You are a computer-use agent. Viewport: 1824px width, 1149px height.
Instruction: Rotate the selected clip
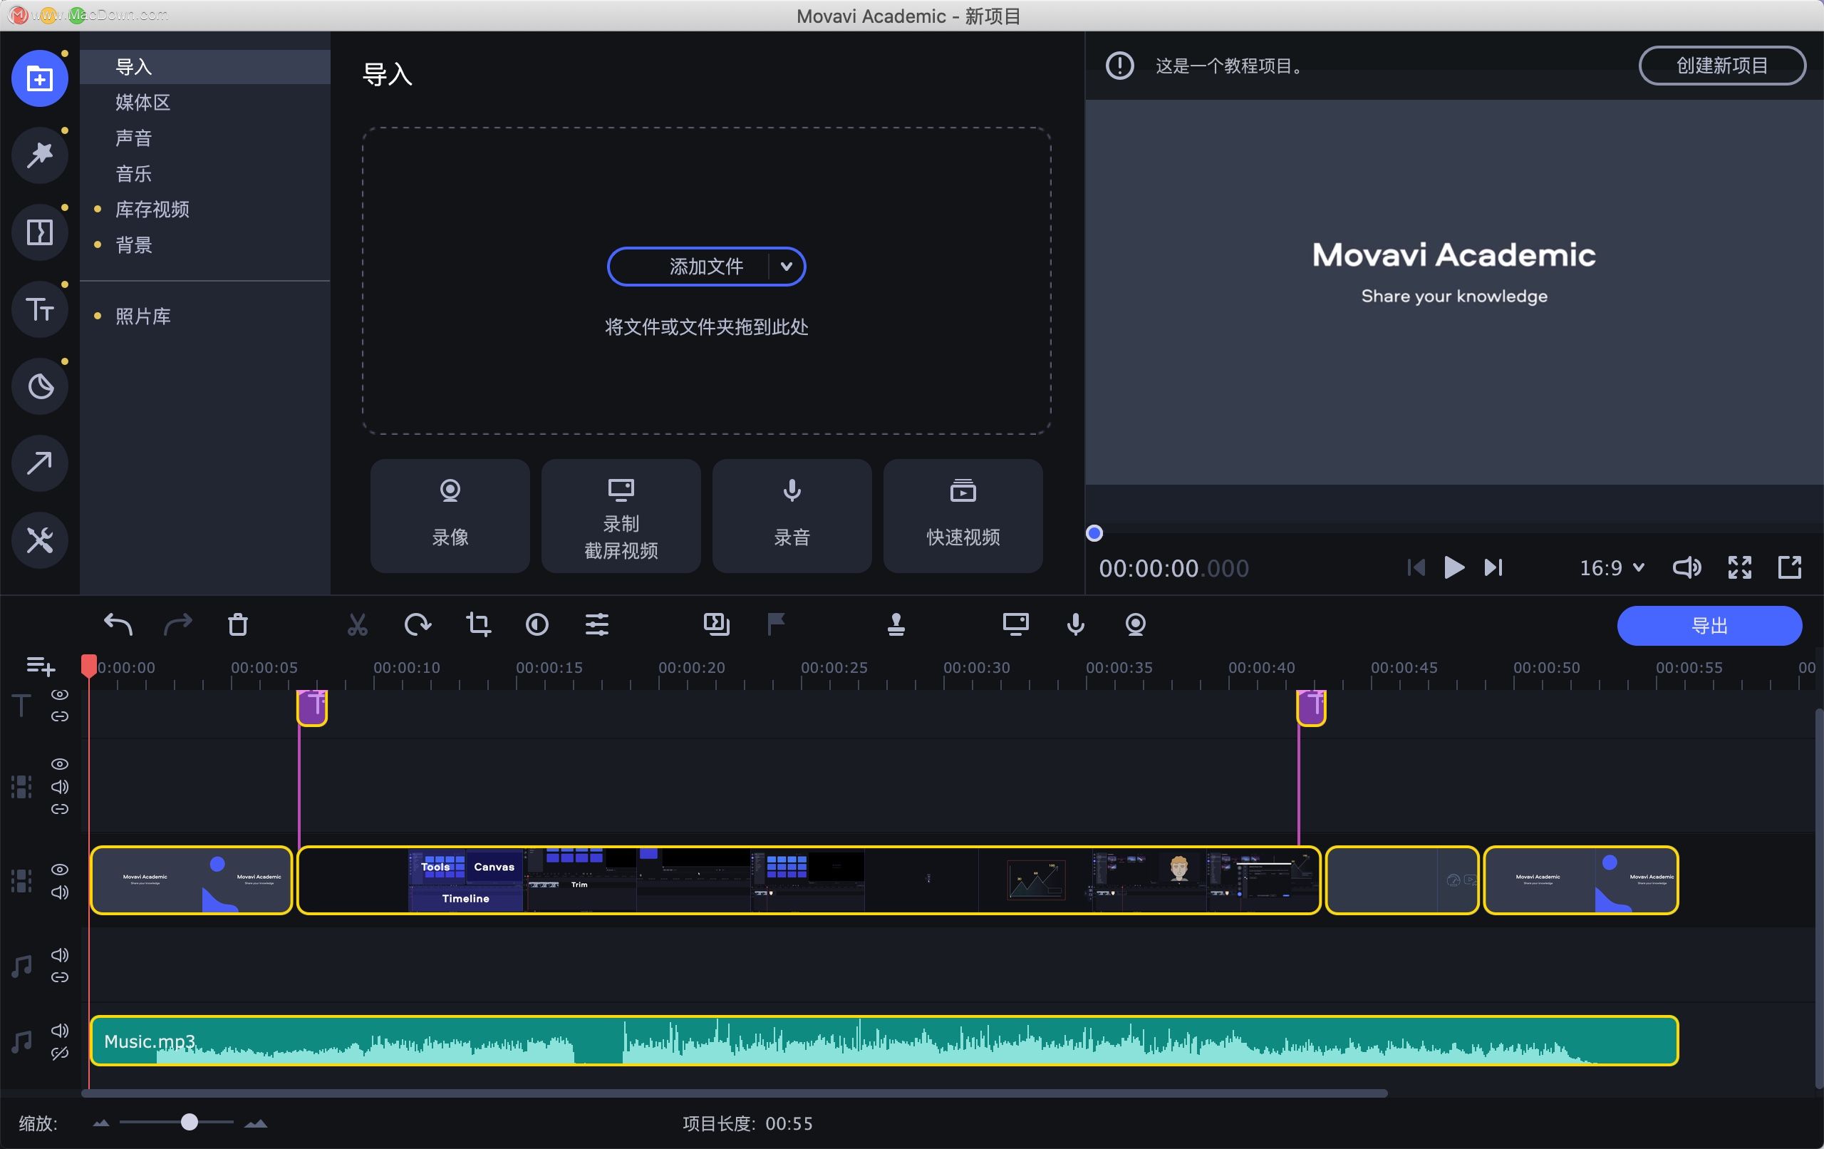coord(418,624)
